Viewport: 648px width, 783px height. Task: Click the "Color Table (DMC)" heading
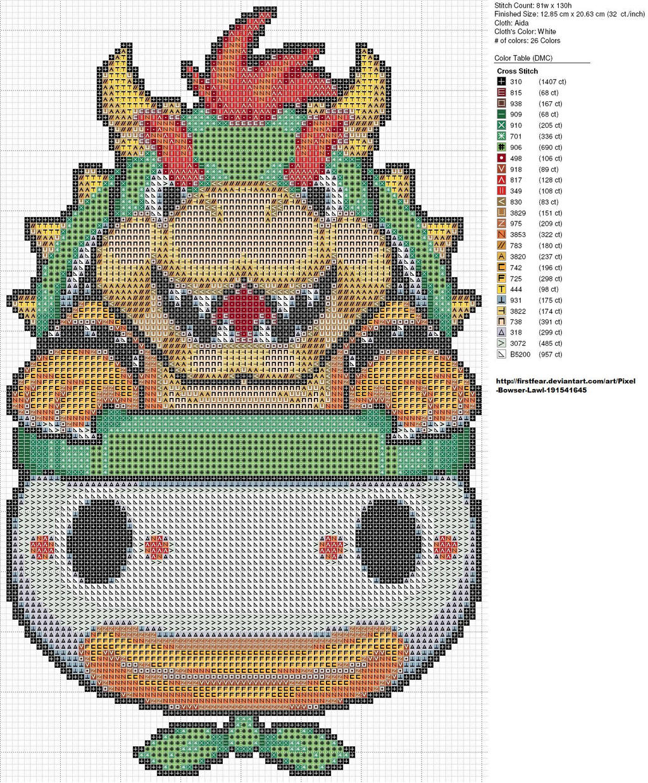click(x=523, y=58)
